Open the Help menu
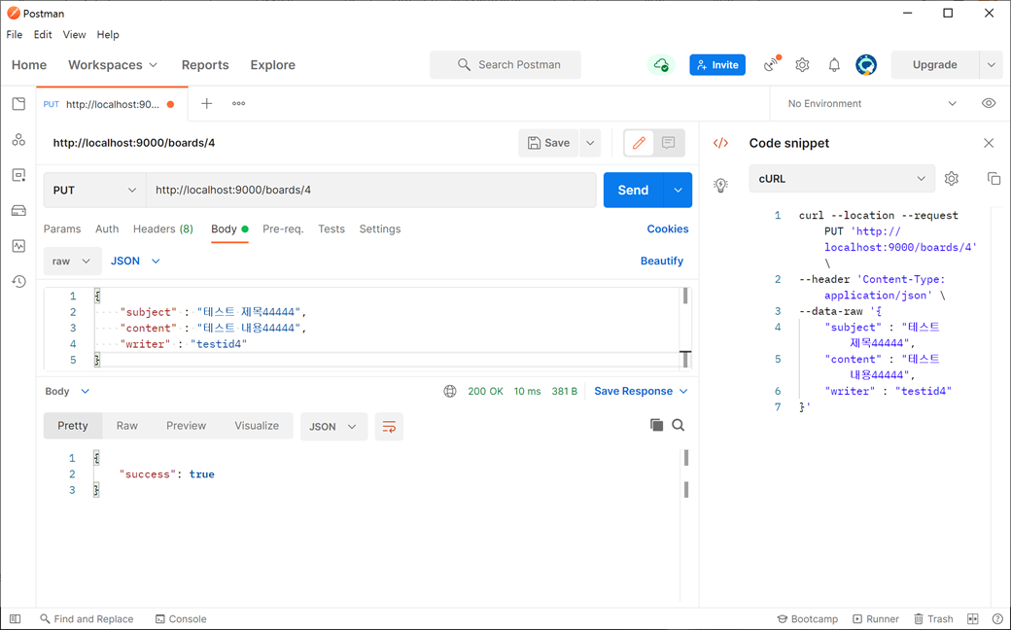 108,34
